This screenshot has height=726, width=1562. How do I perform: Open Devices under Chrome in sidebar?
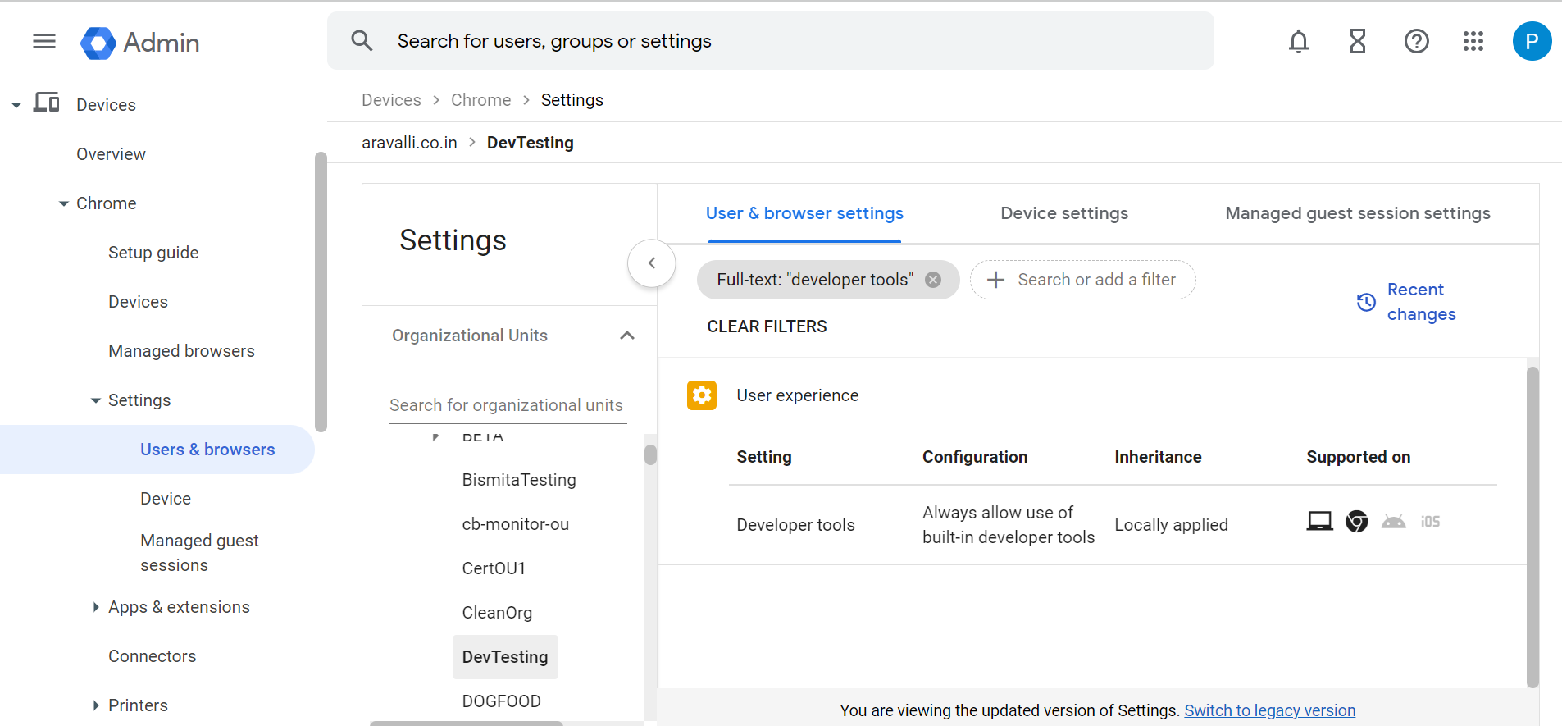pos(138,302)
